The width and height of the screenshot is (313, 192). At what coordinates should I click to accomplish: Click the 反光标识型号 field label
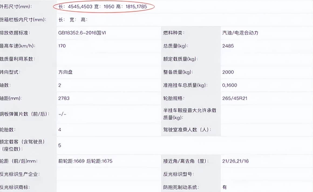(x=179, y=174)
